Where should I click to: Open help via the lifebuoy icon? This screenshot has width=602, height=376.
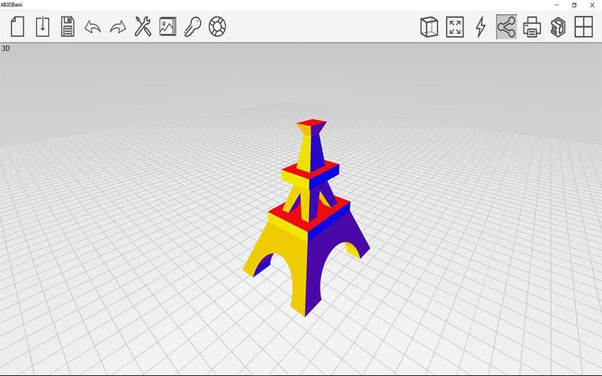(217, 26)
